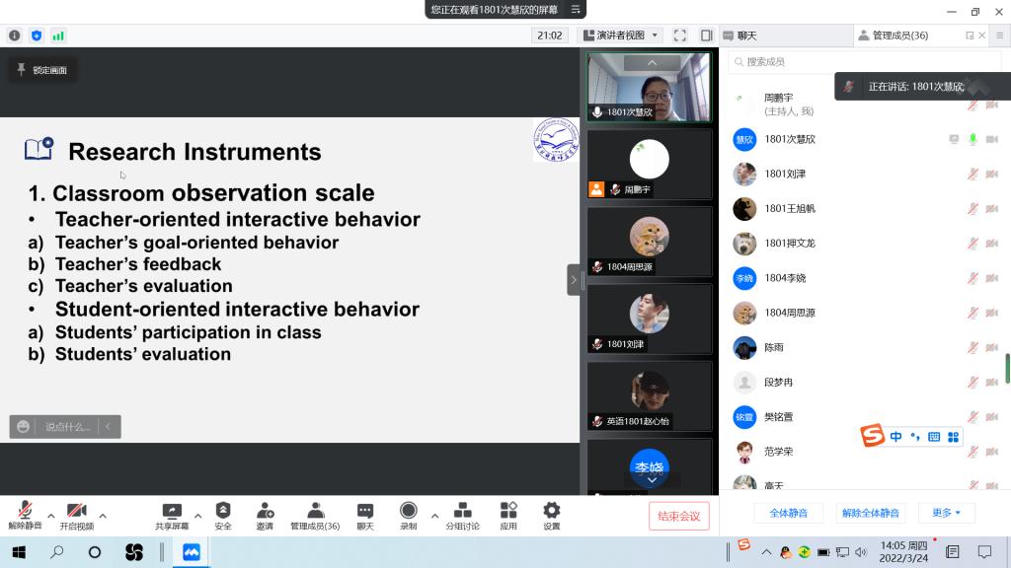This screenshot has height=568, width=1011.
Task: Toggle the side panel layout icon
Action: 706,35
